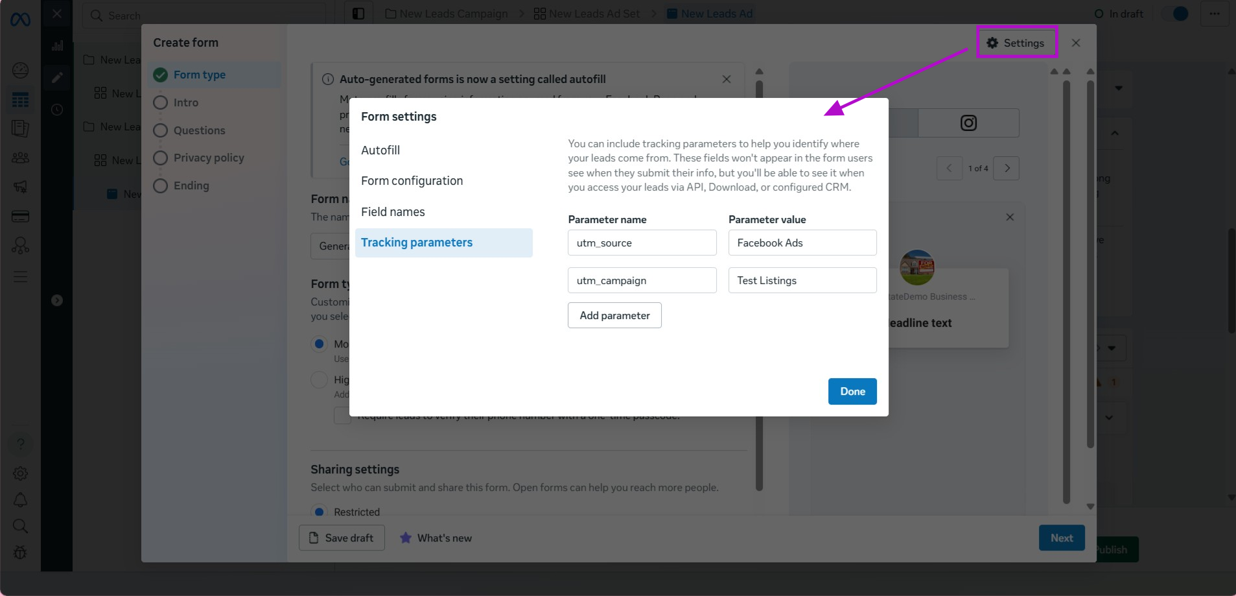Screen dimensions: 1236x596
Task: Click the Search magnifier in left sidebar
Action: (20, 526)
